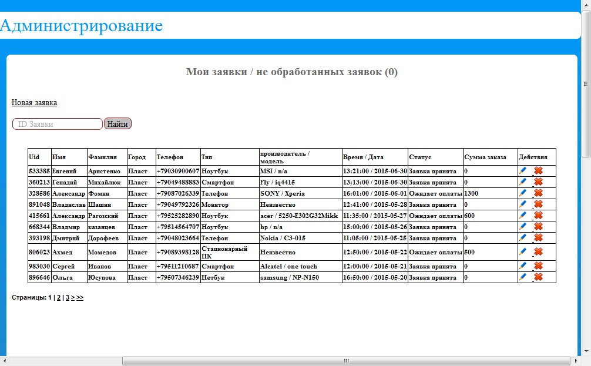The width and height of the screenshot is (591, 366).
Task: Select the SONY / Xperia cell
Action: 300,193
